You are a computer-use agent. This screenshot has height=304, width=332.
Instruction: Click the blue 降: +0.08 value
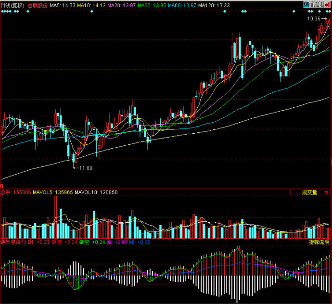pyautogui.click(x=140, y=242)
